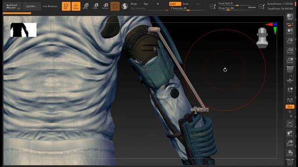The image size is (298, 167).
Task: Click the camera view head gizmo
Action: coord(262,38)
